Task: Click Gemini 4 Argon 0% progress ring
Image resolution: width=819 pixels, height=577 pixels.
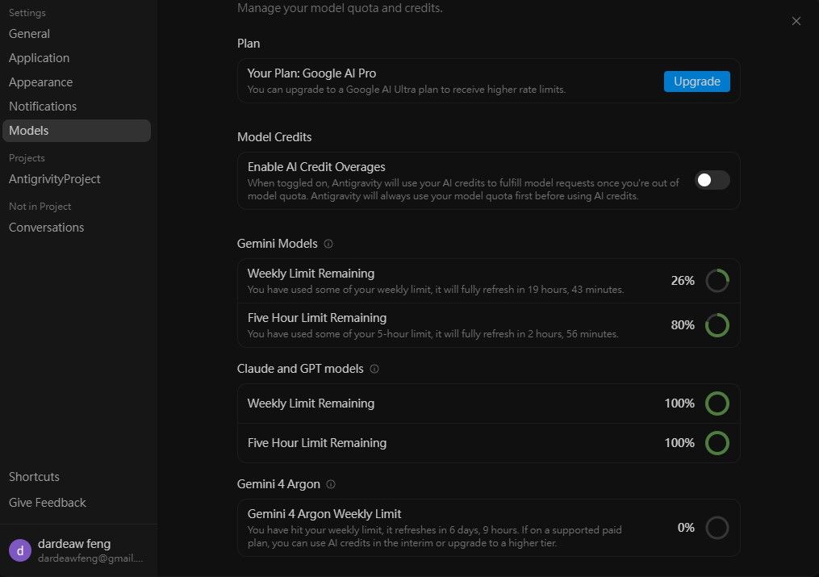Action: click(717, 528)
